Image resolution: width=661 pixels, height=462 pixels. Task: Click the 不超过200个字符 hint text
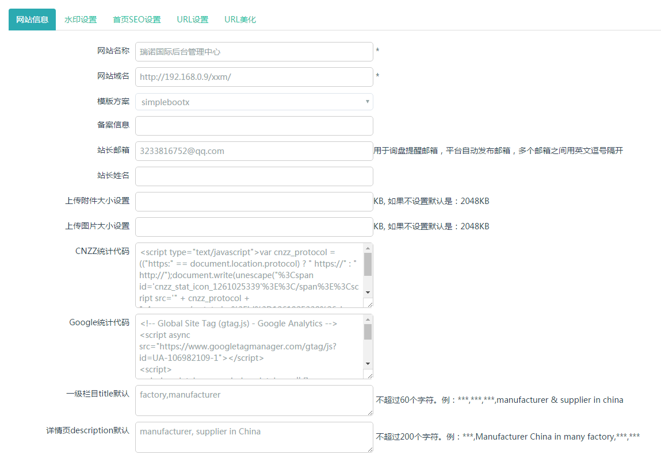(x=508, y=437)
